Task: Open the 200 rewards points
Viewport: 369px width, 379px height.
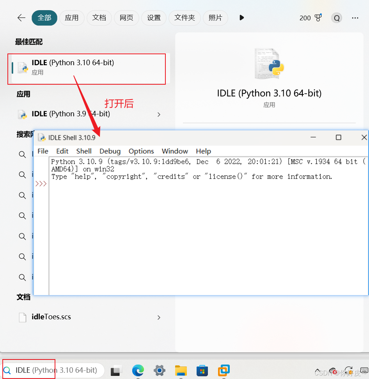Action: pyautogui.click(x=305, y=18)
